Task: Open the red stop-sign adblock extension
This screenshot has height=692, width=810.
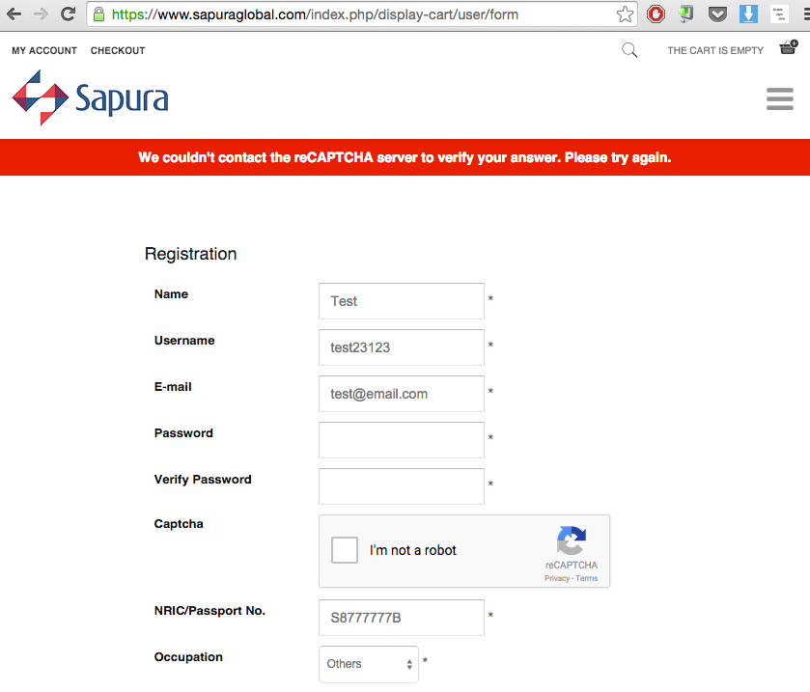Action: tap(656, 14)
